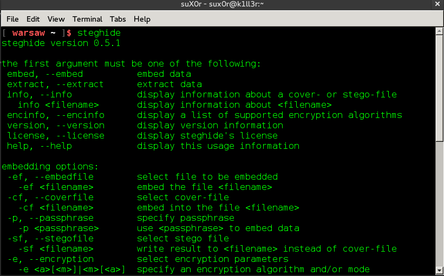Click 'use <passphrase> to embed data' description
Image resolution: width=444 pixels, height=276 pixels.
click(218, 228)
